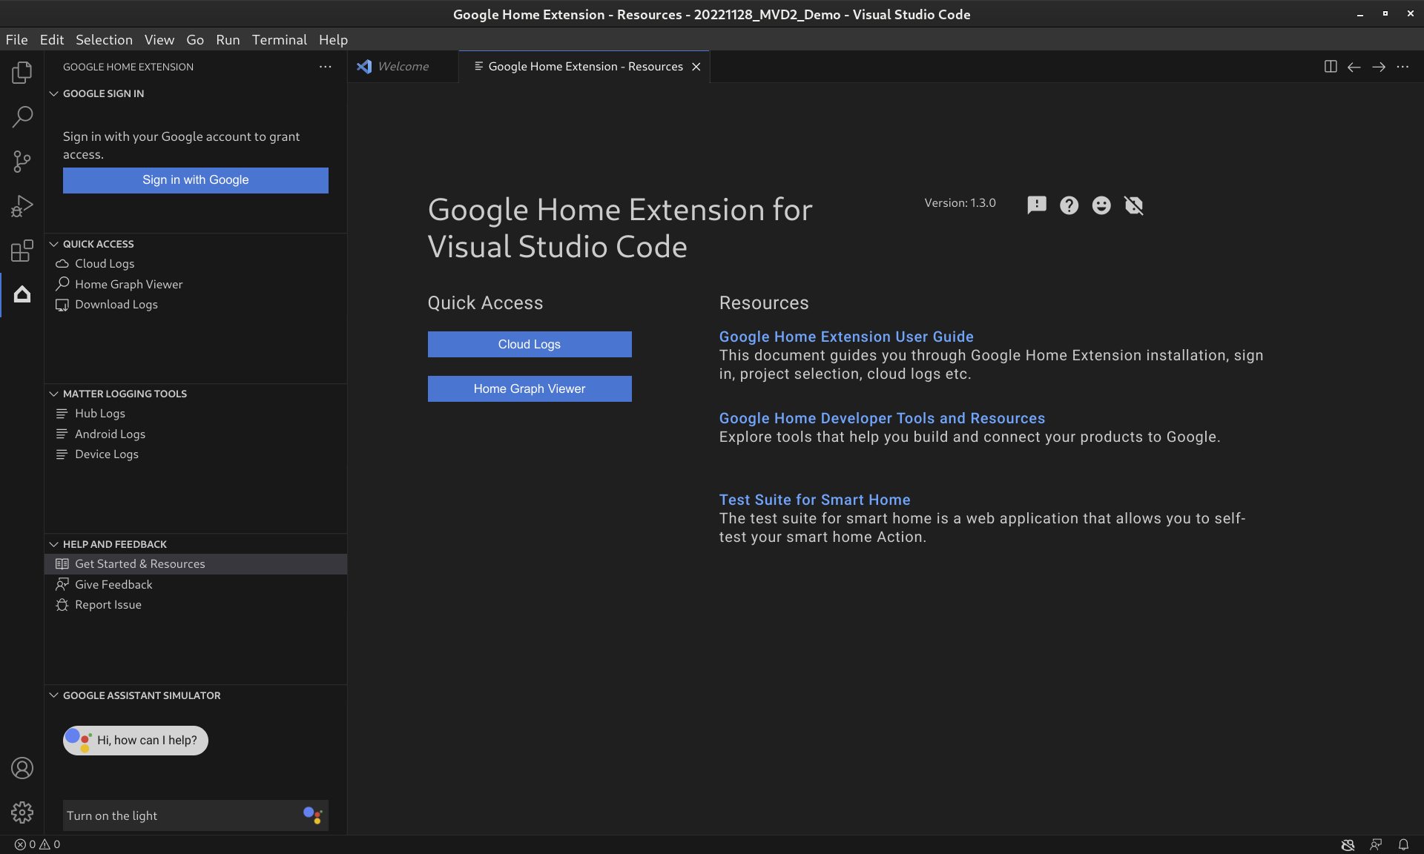
Task: Click the Download Logs icon
Action: pyautogui.click(x=63, y=304)
